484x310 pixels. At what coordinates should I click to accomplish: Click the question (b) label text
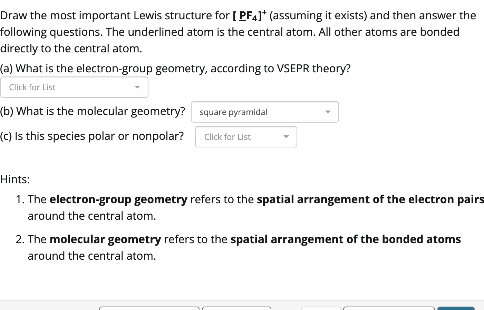93,111
